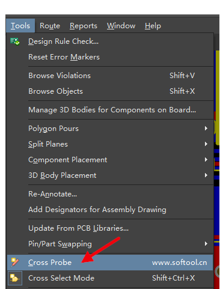Open the Tools menu

coord(20,26)
